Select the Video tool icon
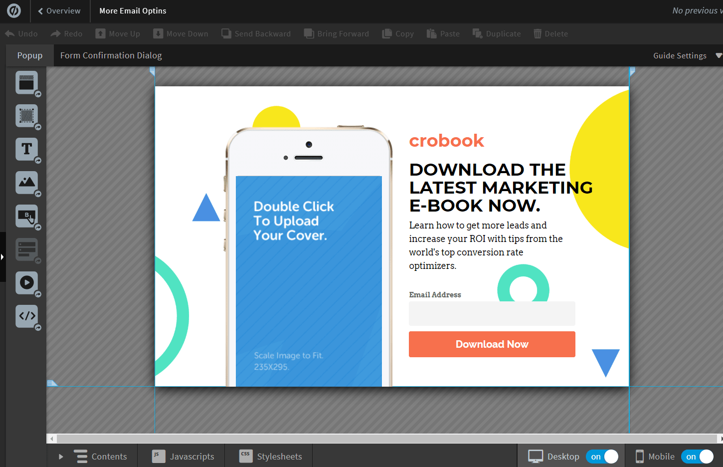The image size is (723, 467). pyautogui.click(x=26, y=283)
